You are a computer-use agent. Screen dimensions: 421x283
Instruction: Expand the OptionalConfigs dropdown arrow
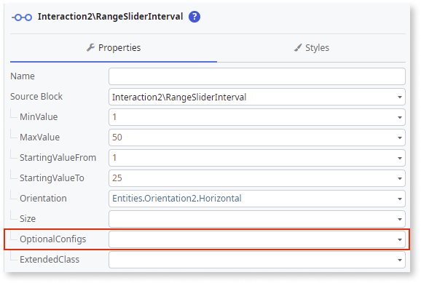click(400, 239)
